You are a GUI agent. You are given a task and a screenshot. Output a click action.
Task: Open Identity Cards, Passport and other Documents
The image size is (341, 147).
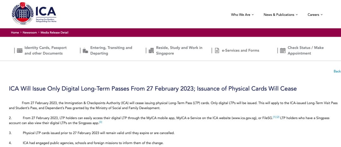(45, 51)
